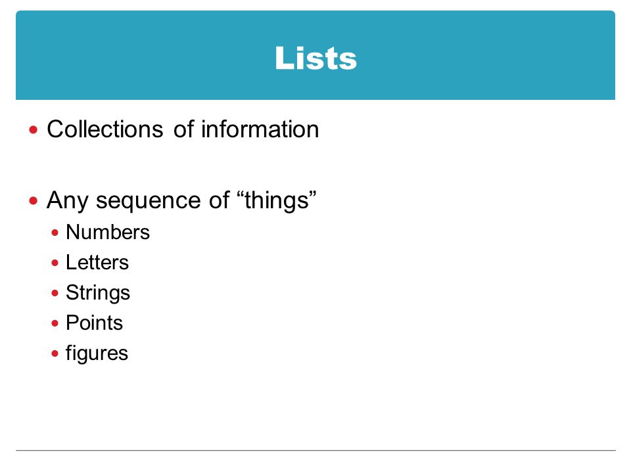Click the red bullet beside Collections
The width and height of the screenshot is (631, 473).
point(34,130)
